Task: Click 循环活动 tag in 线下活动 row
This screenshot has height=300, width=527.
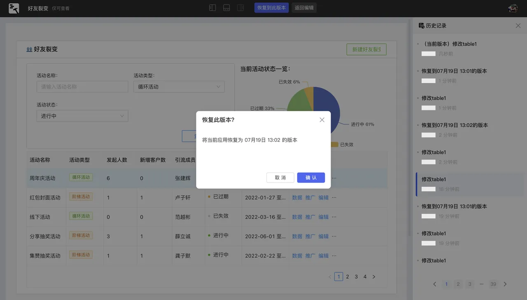Action: pyautogui.click(x=81, y=216)
